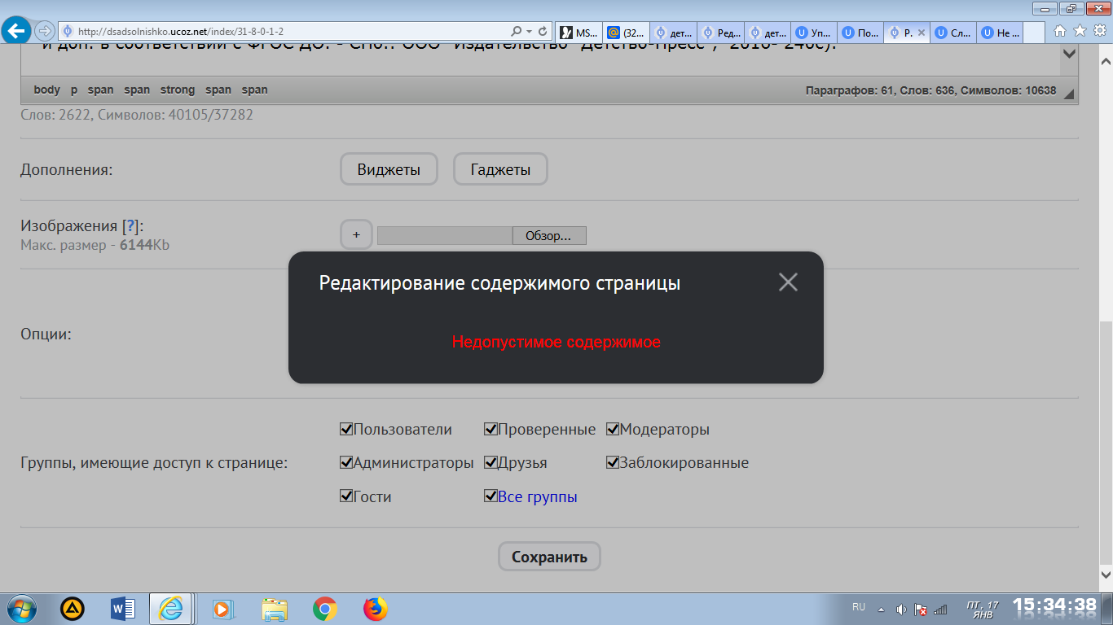Open Google Chrome from taskbar
The image size is (1113, 625).
coord(325,609)
